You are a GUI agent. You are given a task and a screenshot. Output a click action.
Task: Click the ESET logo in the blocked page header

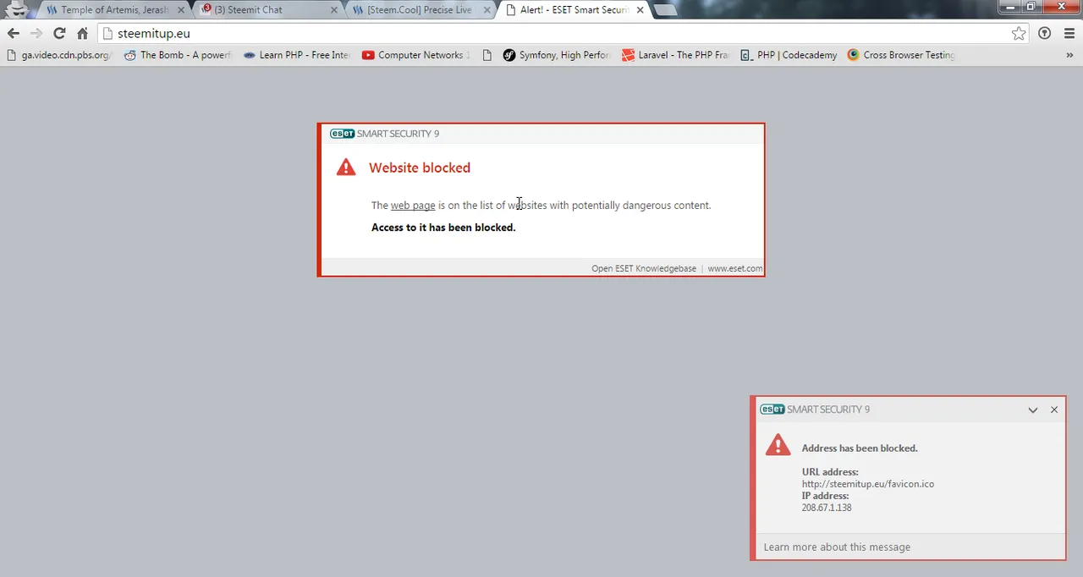tap(342, 134)
